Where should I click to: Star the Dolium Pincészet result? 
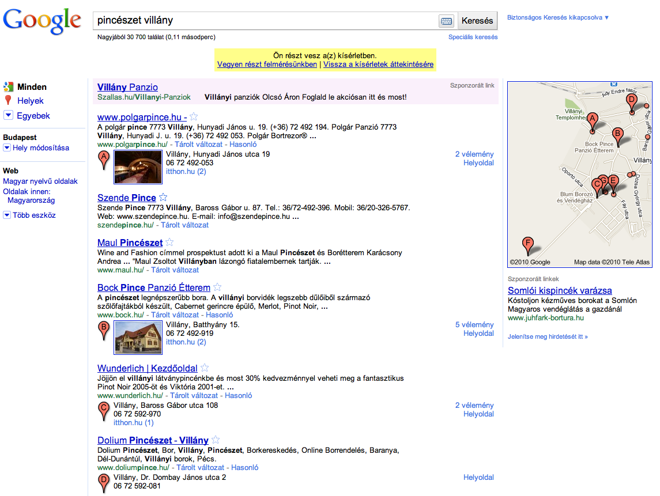pyautogui.click(x=216, y=440)
